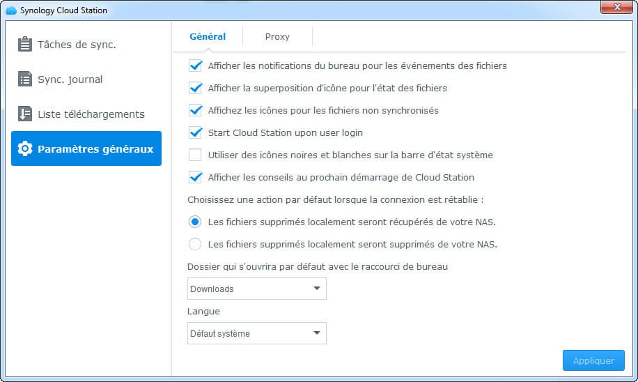Select recover deleted files from NAS option
The width and height of the screenshot is (638, 382).
pyautogui.click(x=195, y=222)
